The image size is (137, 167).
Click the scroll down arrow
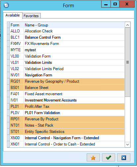(127, 145)
